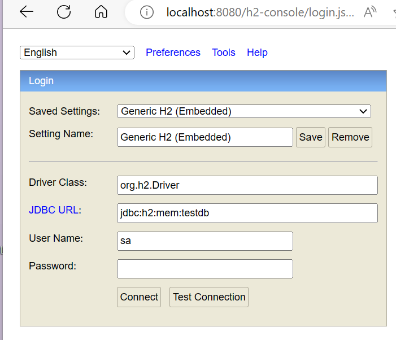Focus the Setting Name field
This screenshot has height=340, width=396.
coord(205,137)
